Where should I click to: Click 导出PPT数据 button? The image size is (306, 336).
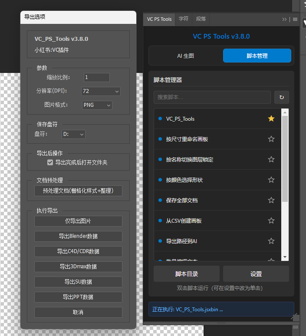tap(78, 297)
